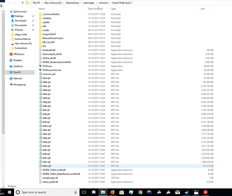
Task: Launch Firefox from the taskbar
Action: point(112,192)
